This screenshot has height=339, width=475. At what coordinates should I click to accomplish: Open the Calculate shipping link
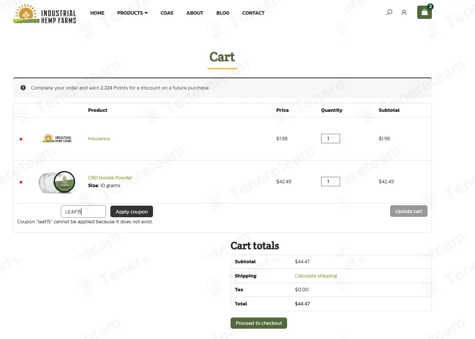[x=316, y=276]
